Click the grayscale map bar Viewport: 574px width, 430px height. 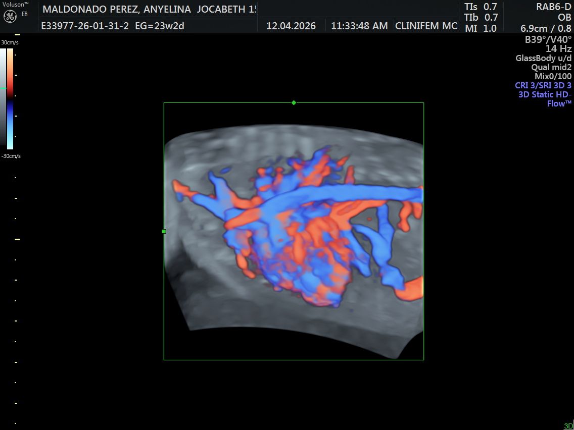point(3,97)
